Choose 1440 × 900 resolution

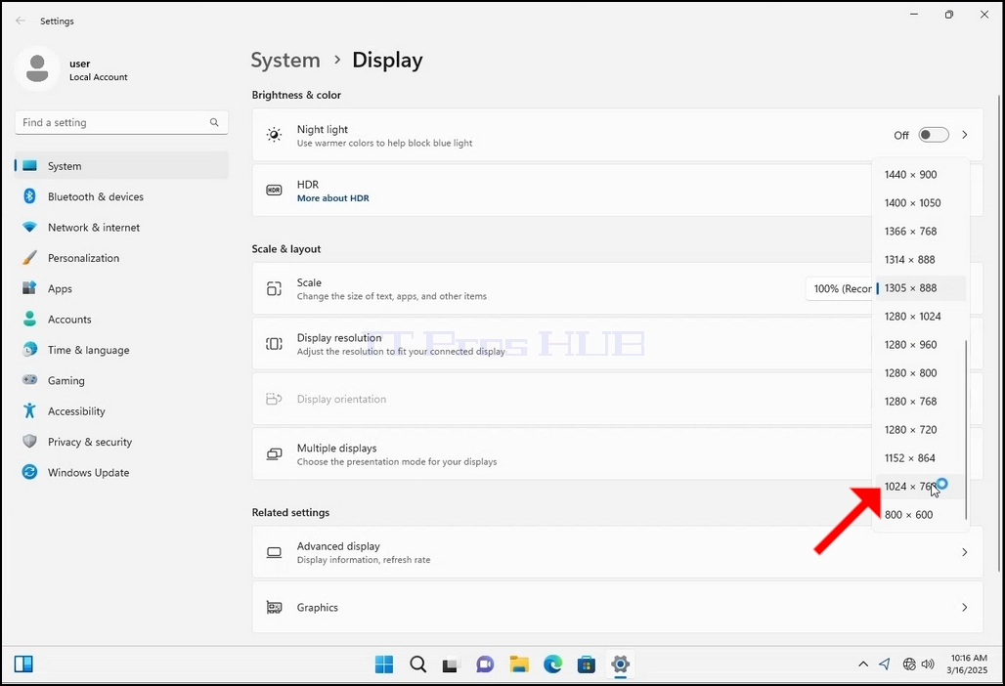click(920, 175)
